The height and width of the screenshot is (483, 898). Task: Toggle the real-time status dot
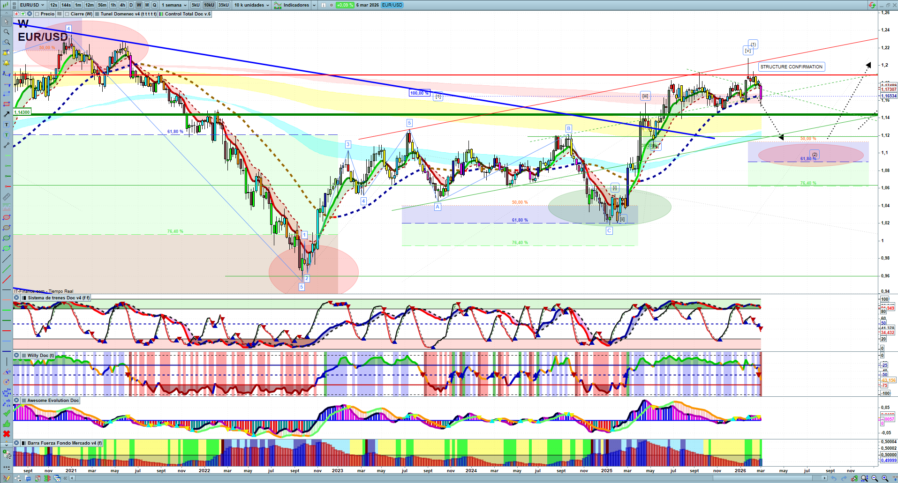(332, 5)
